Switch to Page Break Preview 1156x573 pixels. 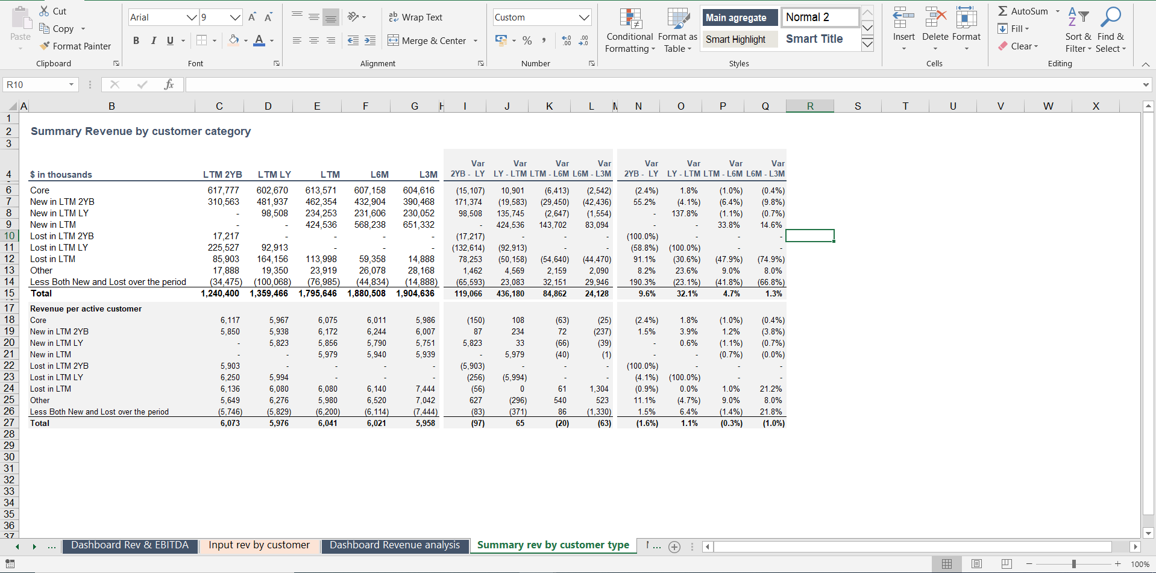(1006, 564)
